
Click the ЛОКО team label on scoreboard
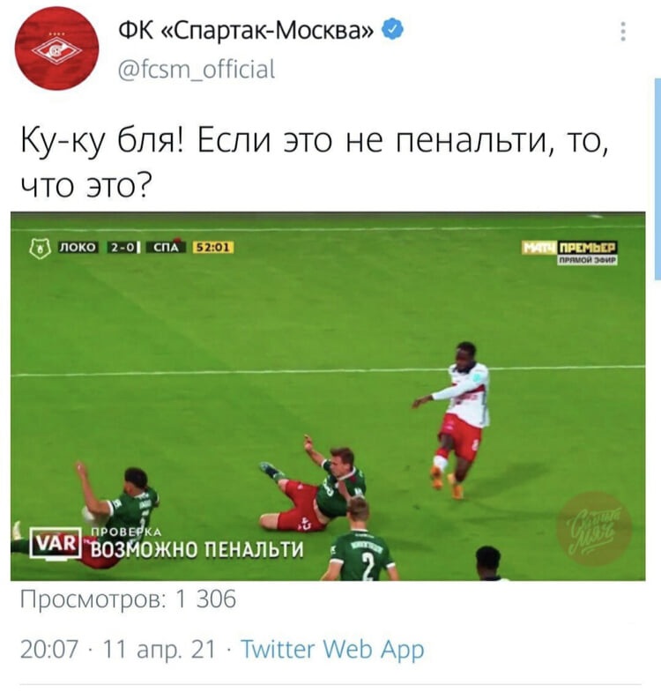(x=78, y=248)
